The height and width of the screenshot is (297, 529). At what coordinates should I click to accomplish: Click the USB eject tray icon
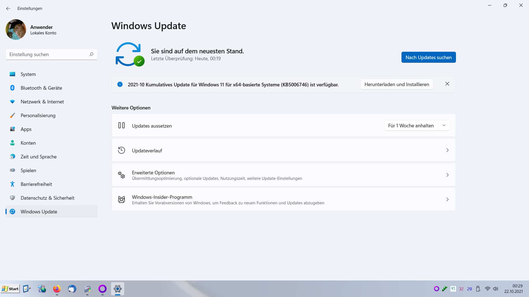tap(478, 289)
